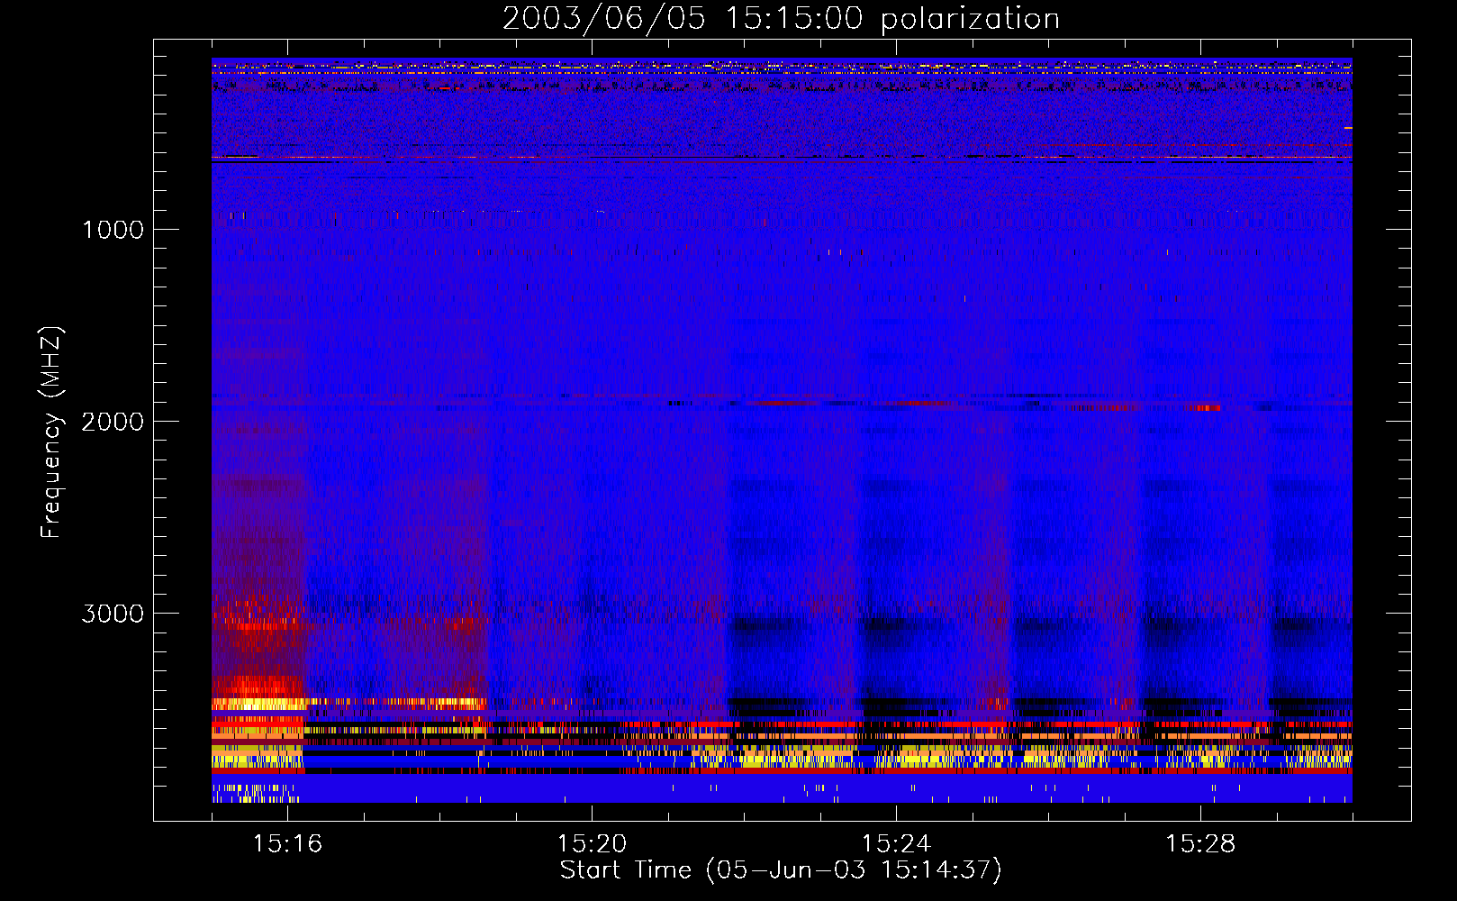
Task: Click the 'Start Time (05-Jun-03 15:14:37)' axis title
Action: (781, 870)
